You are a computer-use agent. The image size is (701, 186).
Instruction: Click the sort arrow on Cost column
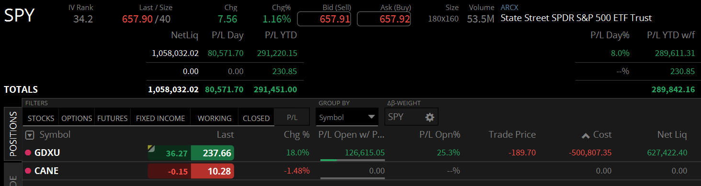pos(585,136)
